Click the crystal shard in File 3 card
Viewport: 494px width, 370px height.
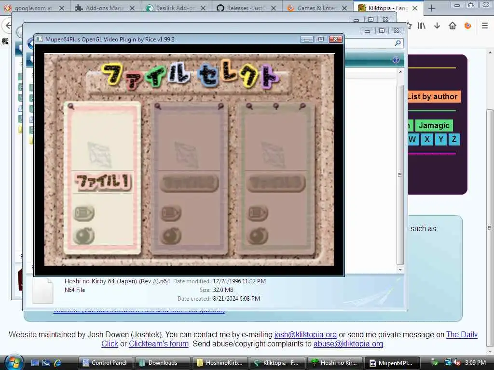point(273,155)
